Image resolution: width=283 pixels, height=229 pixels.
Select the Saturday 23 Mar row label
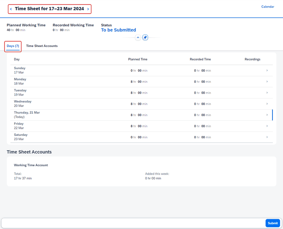point(21,137)
